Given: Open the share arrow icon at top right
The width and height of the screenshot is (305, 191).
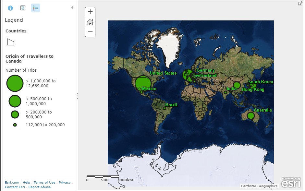Looking at the screenshot, I should (x=300, y=3).
